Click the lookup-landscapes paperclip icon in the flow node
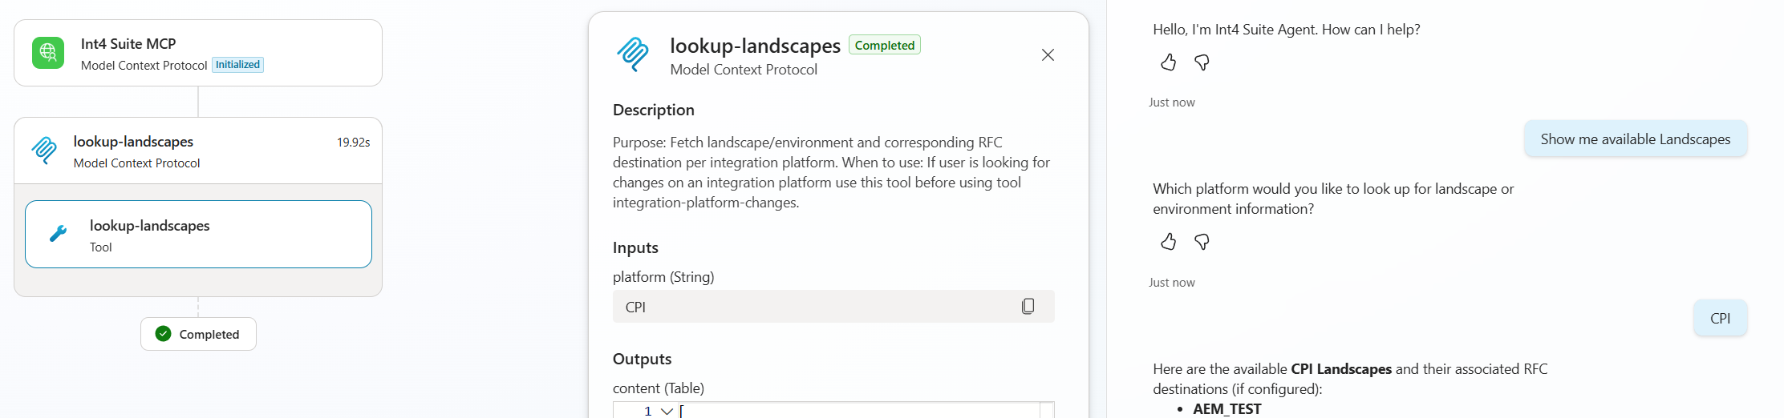The image size is (1784, 418). pyautogui.click(x=44, y=151)
